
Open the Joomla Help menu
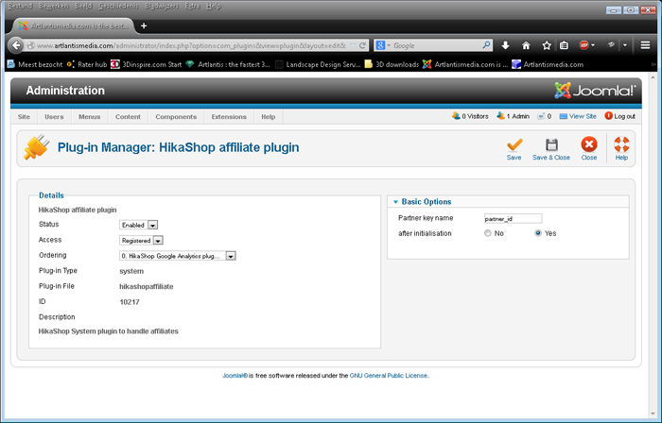coord(268,117)
